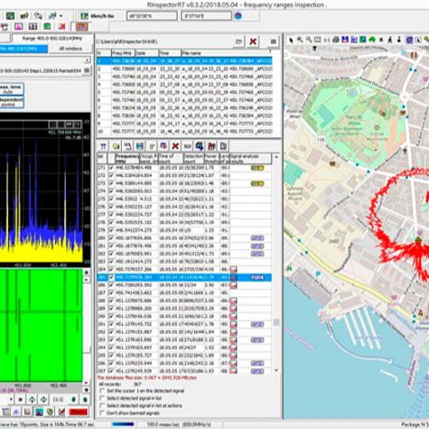Click the red chart icon in signal list toolbar
Viewport: 429px width, 429px height.
(x=211, y=146)
